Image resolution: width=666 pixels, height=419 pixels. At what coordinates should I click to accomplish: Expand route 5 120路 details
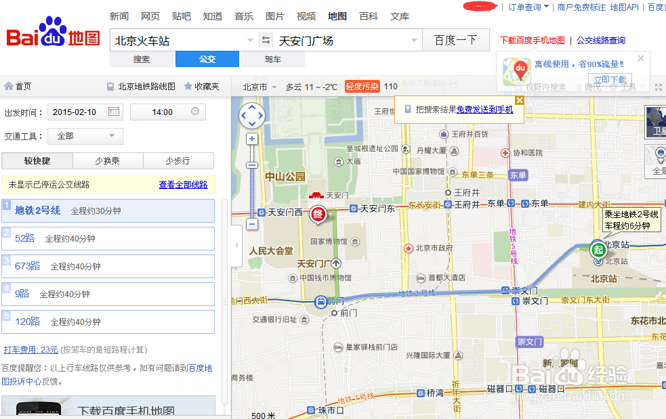108,322
